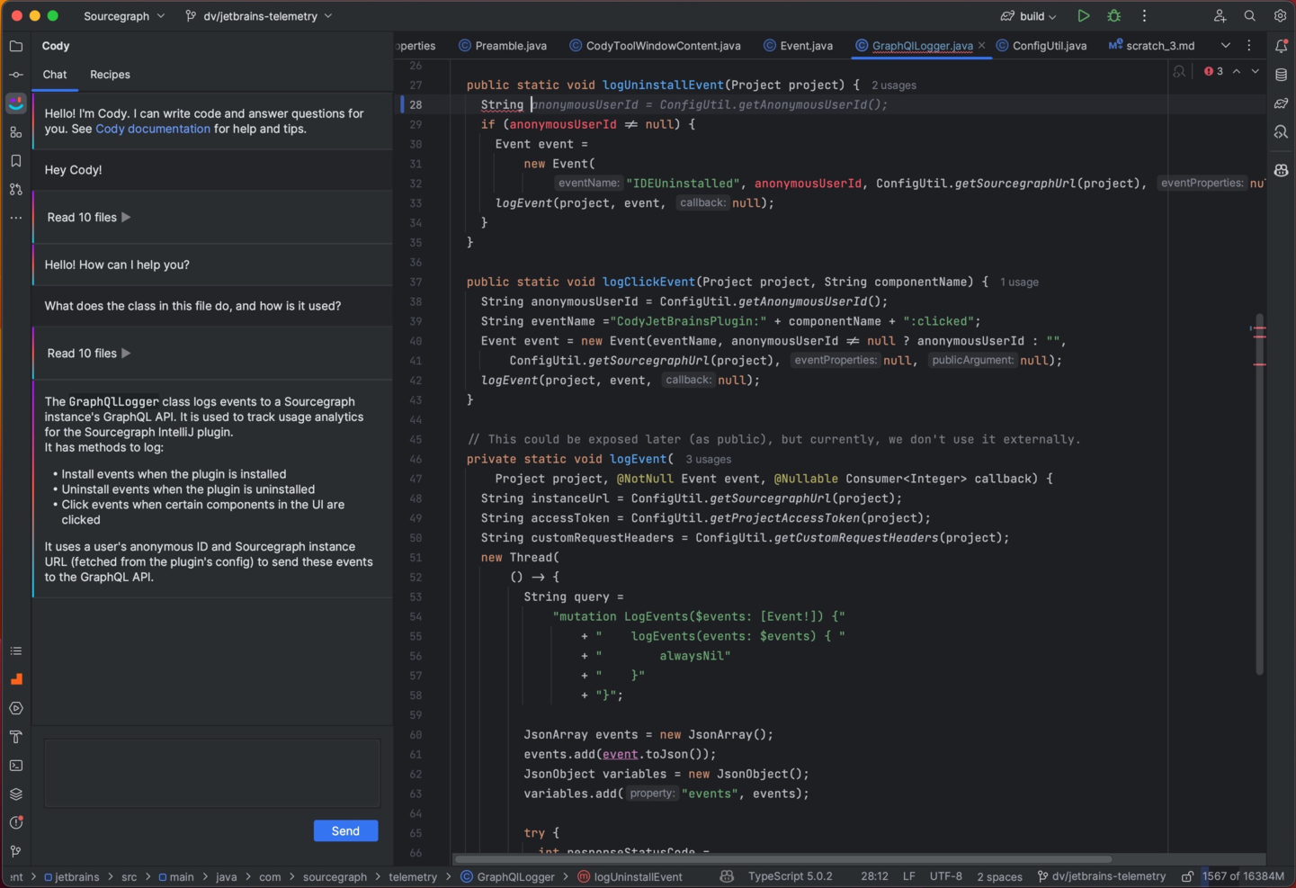Open memory indicator 1567 of 16384M
1296x888 pixels.
pyautogui.click(x=1243, y=876)
